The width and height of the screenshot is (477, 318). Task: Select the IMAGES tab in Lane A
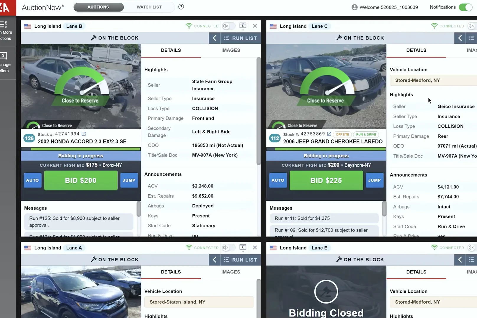[x=231, y=272]
